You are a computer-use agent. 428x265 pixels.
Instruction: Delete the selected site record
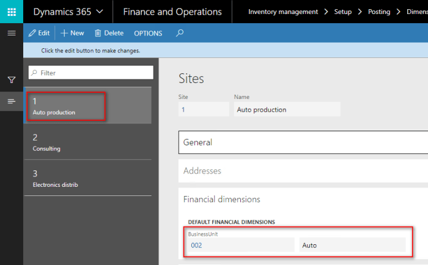[x=109, y=33]
